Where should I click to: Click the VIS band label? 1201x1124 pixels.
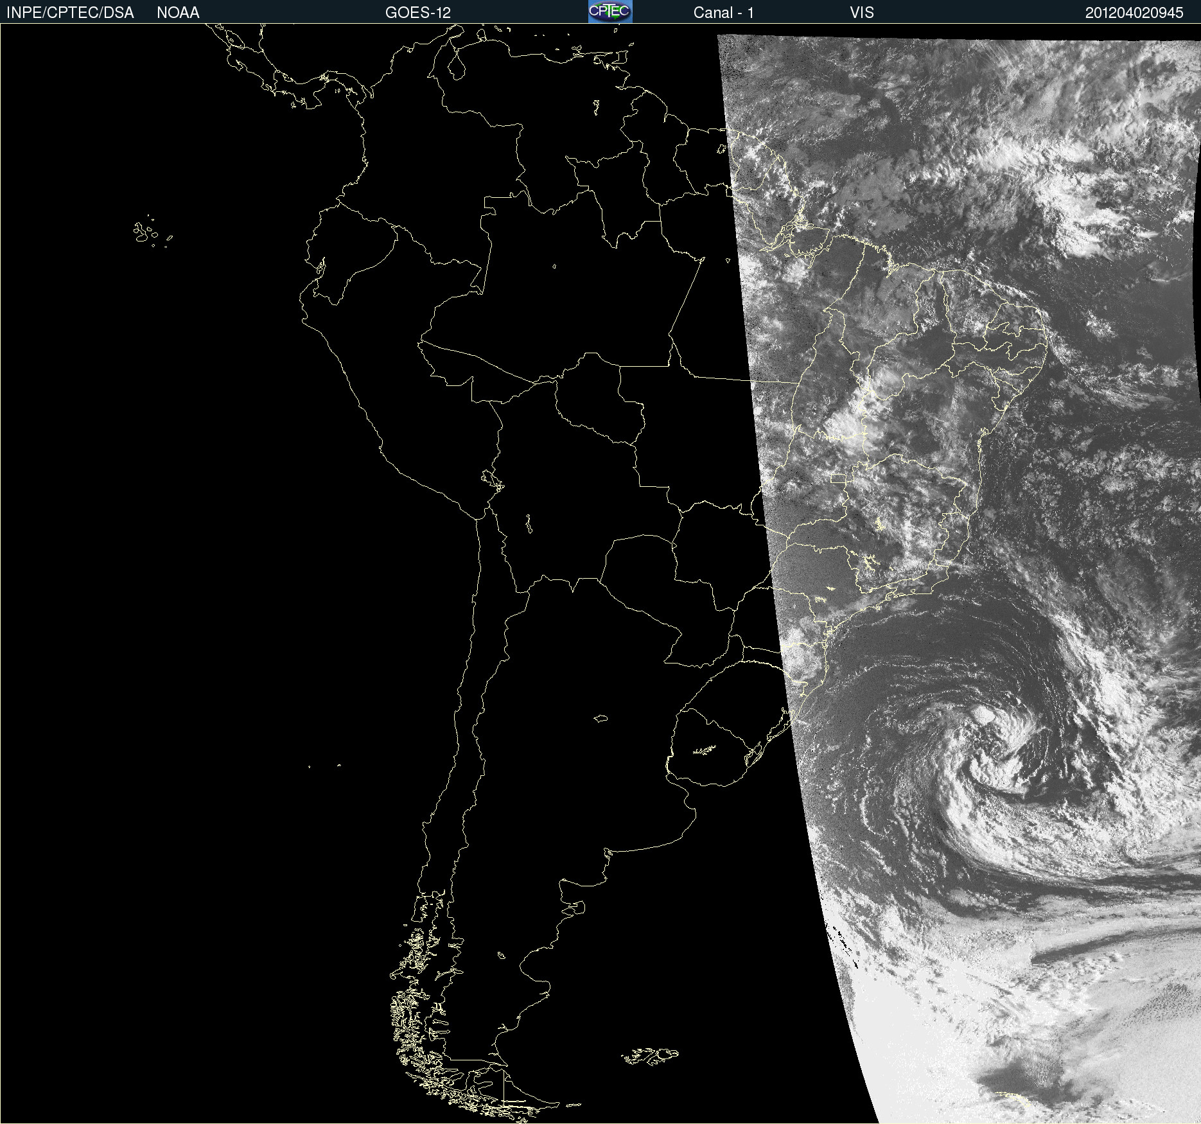tap(862, 13)
